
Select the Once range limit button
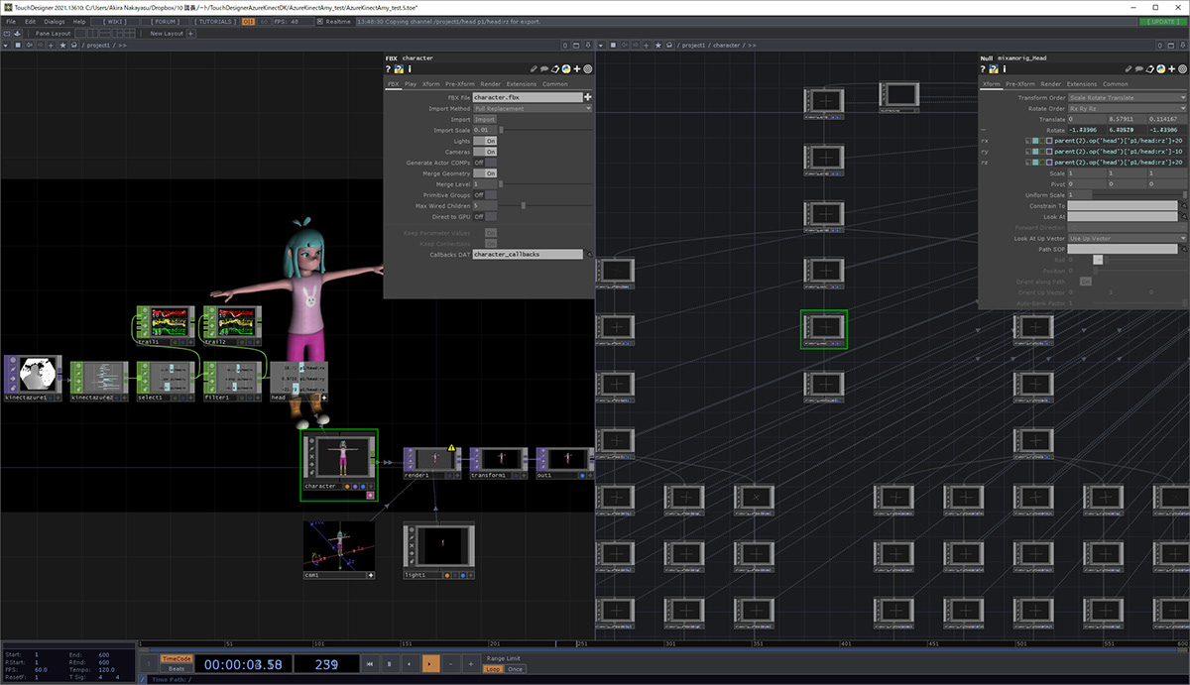[x=515, y=669]
